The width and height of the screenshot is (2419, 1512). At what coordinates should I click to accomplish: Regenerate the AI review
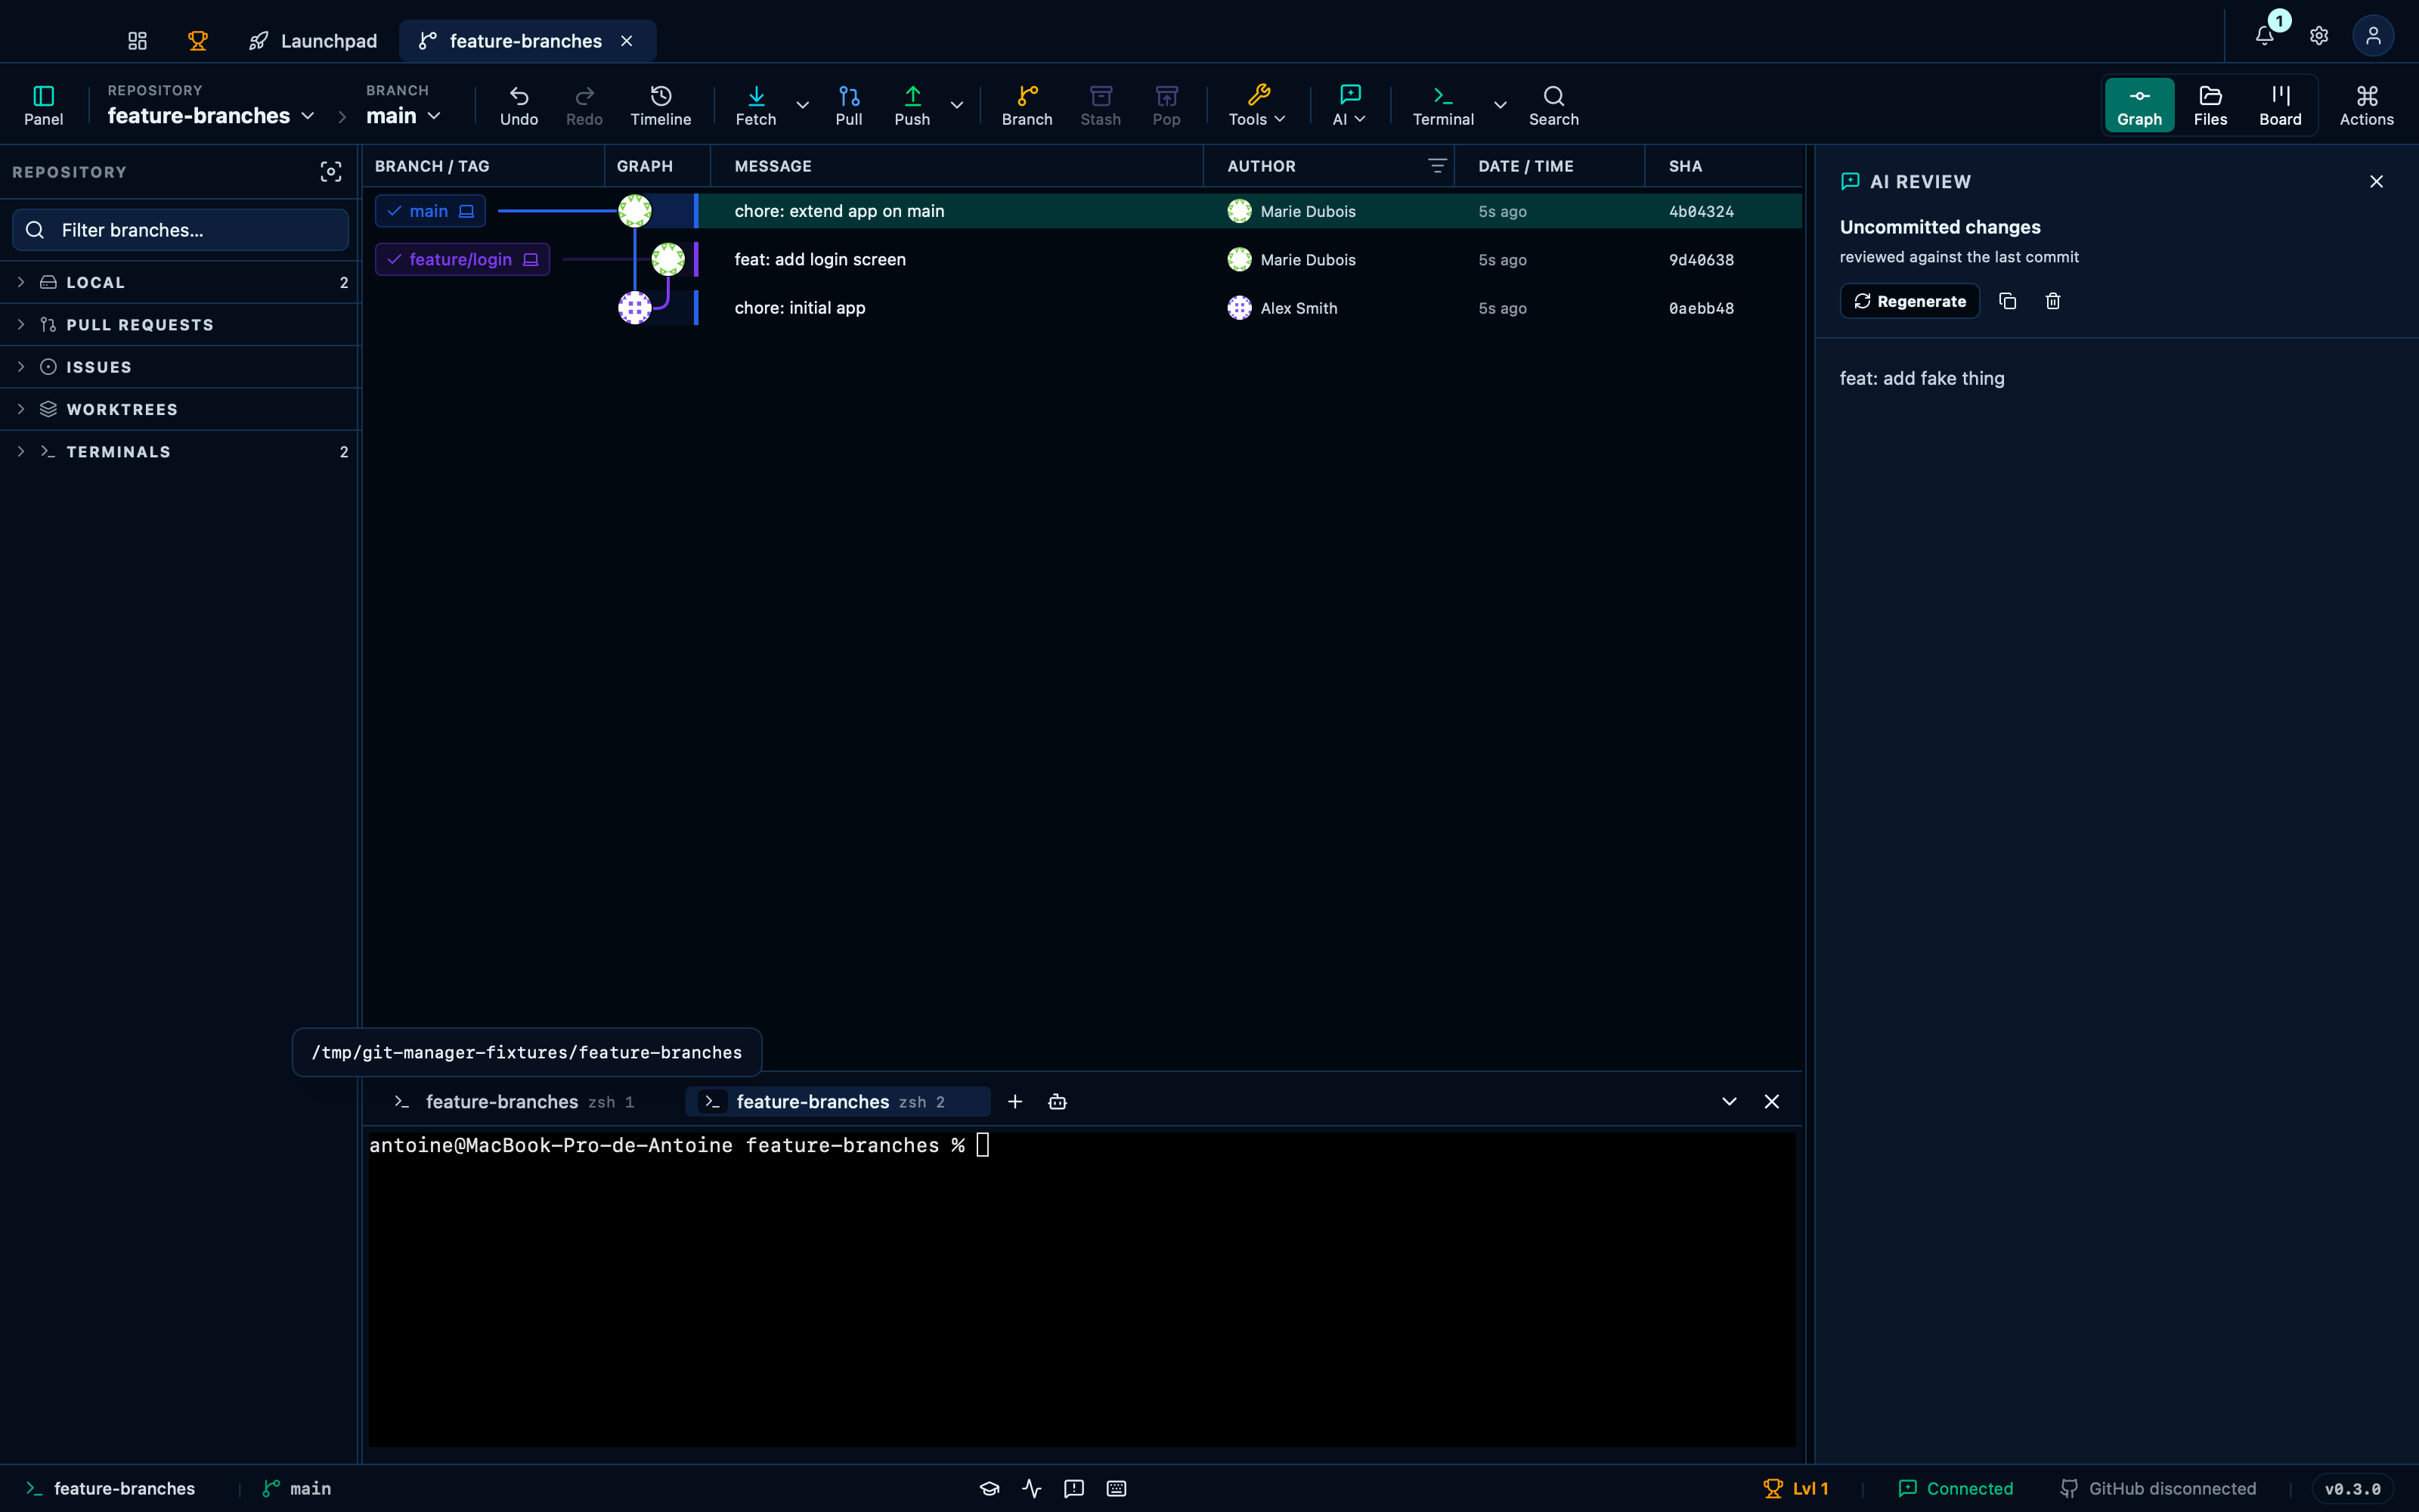1910,301
